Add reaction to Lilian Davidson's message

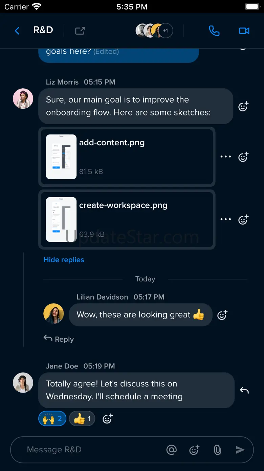222,315
